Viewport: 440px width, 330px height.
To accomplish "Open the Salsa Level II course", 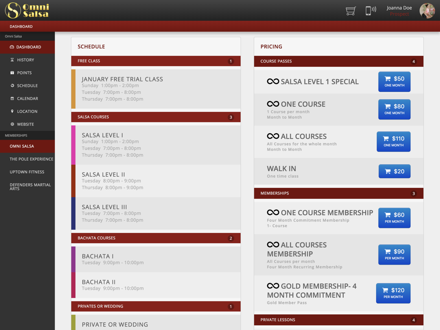I will (156, 181).
